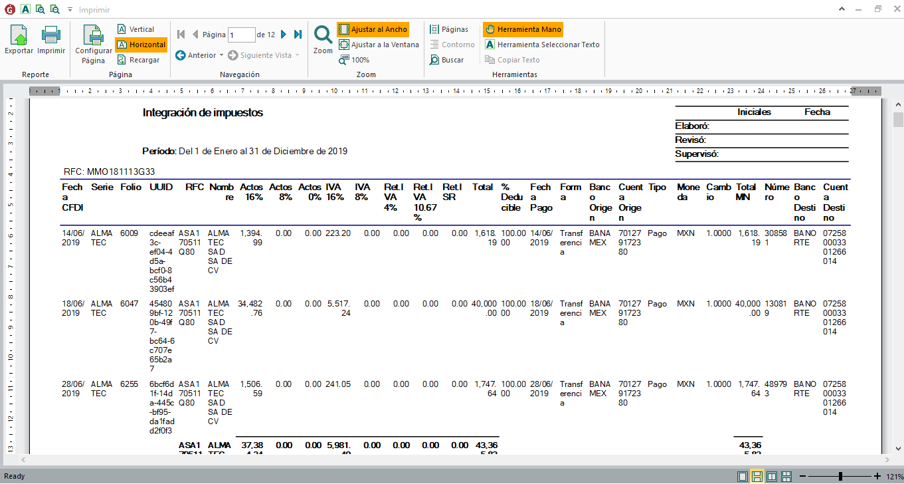The height and width of the screenshot is (484, 904).
Task: Reload report with Recargar
Action: click(138, 60)
